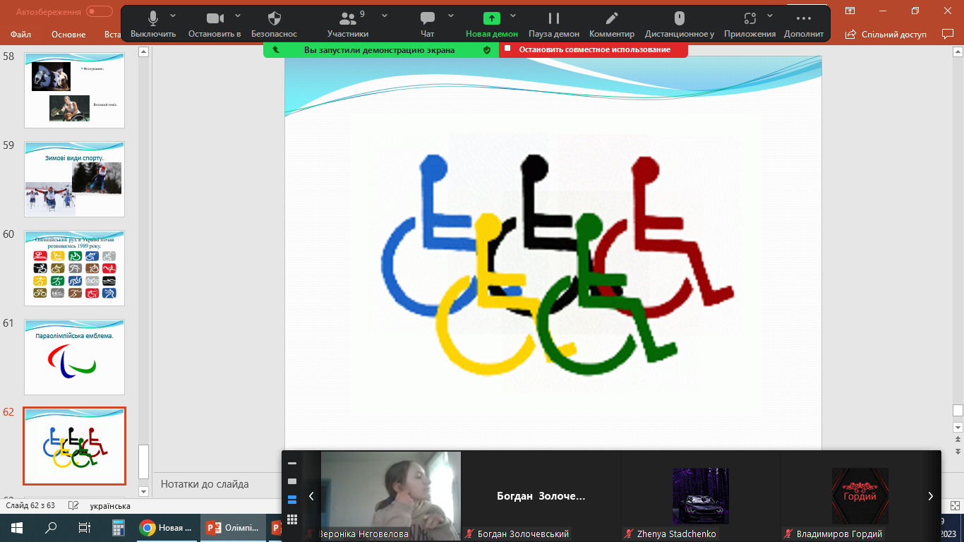Click Zhenya Stadchenko participant tile
964x542 pixels.
[701, 496]
